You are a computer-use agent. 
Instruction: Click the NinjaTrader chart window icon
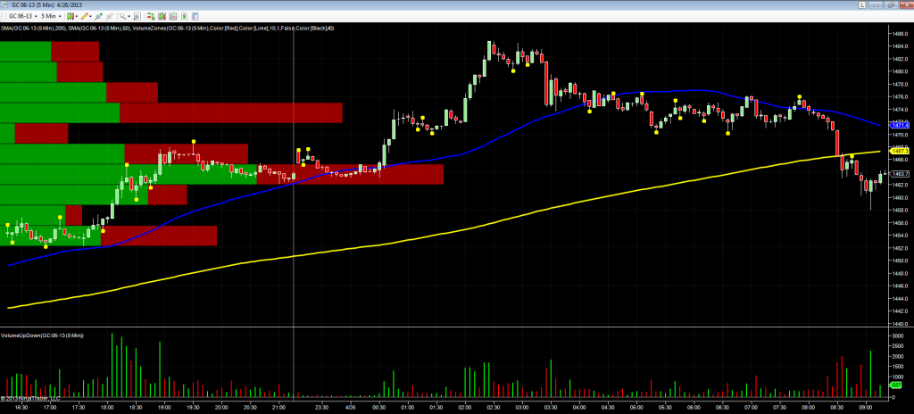click(x=4, y=4)
